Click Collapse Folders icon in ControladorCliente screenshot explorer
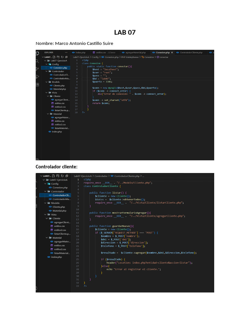 point(66,176)
